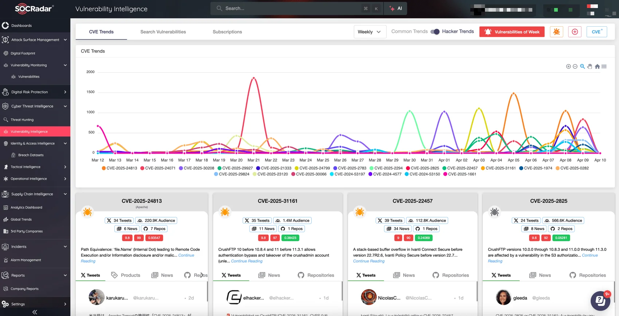This screenshot has width=619, height=316.
Task: Click the bug icon on CVE-2025-2825 card
Action: 494,212
